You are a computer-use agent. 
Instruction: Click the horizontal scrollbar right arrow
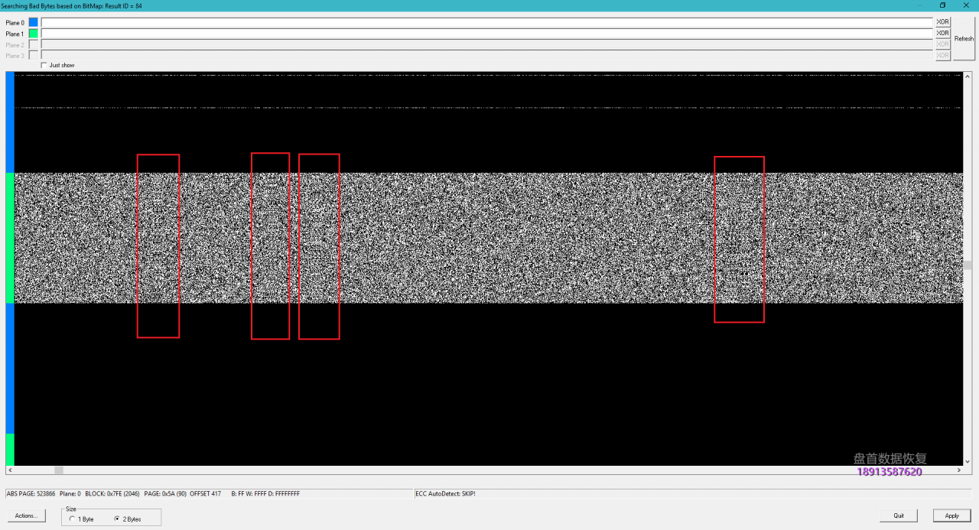(x=959, y=470)
